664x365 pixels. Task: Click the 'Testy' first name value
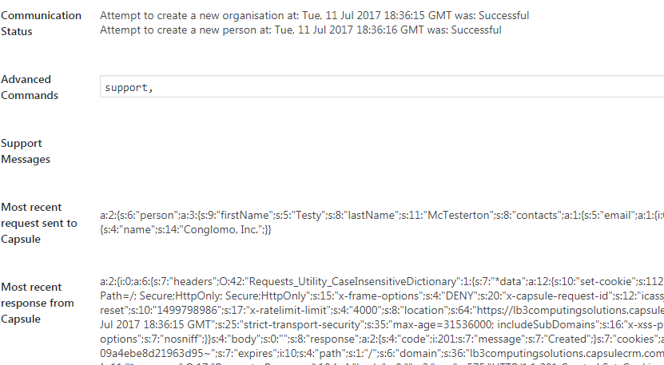tap(308, 216)
